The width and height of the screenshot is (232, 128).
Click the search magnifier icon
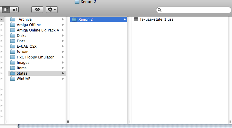coord(159,10)
